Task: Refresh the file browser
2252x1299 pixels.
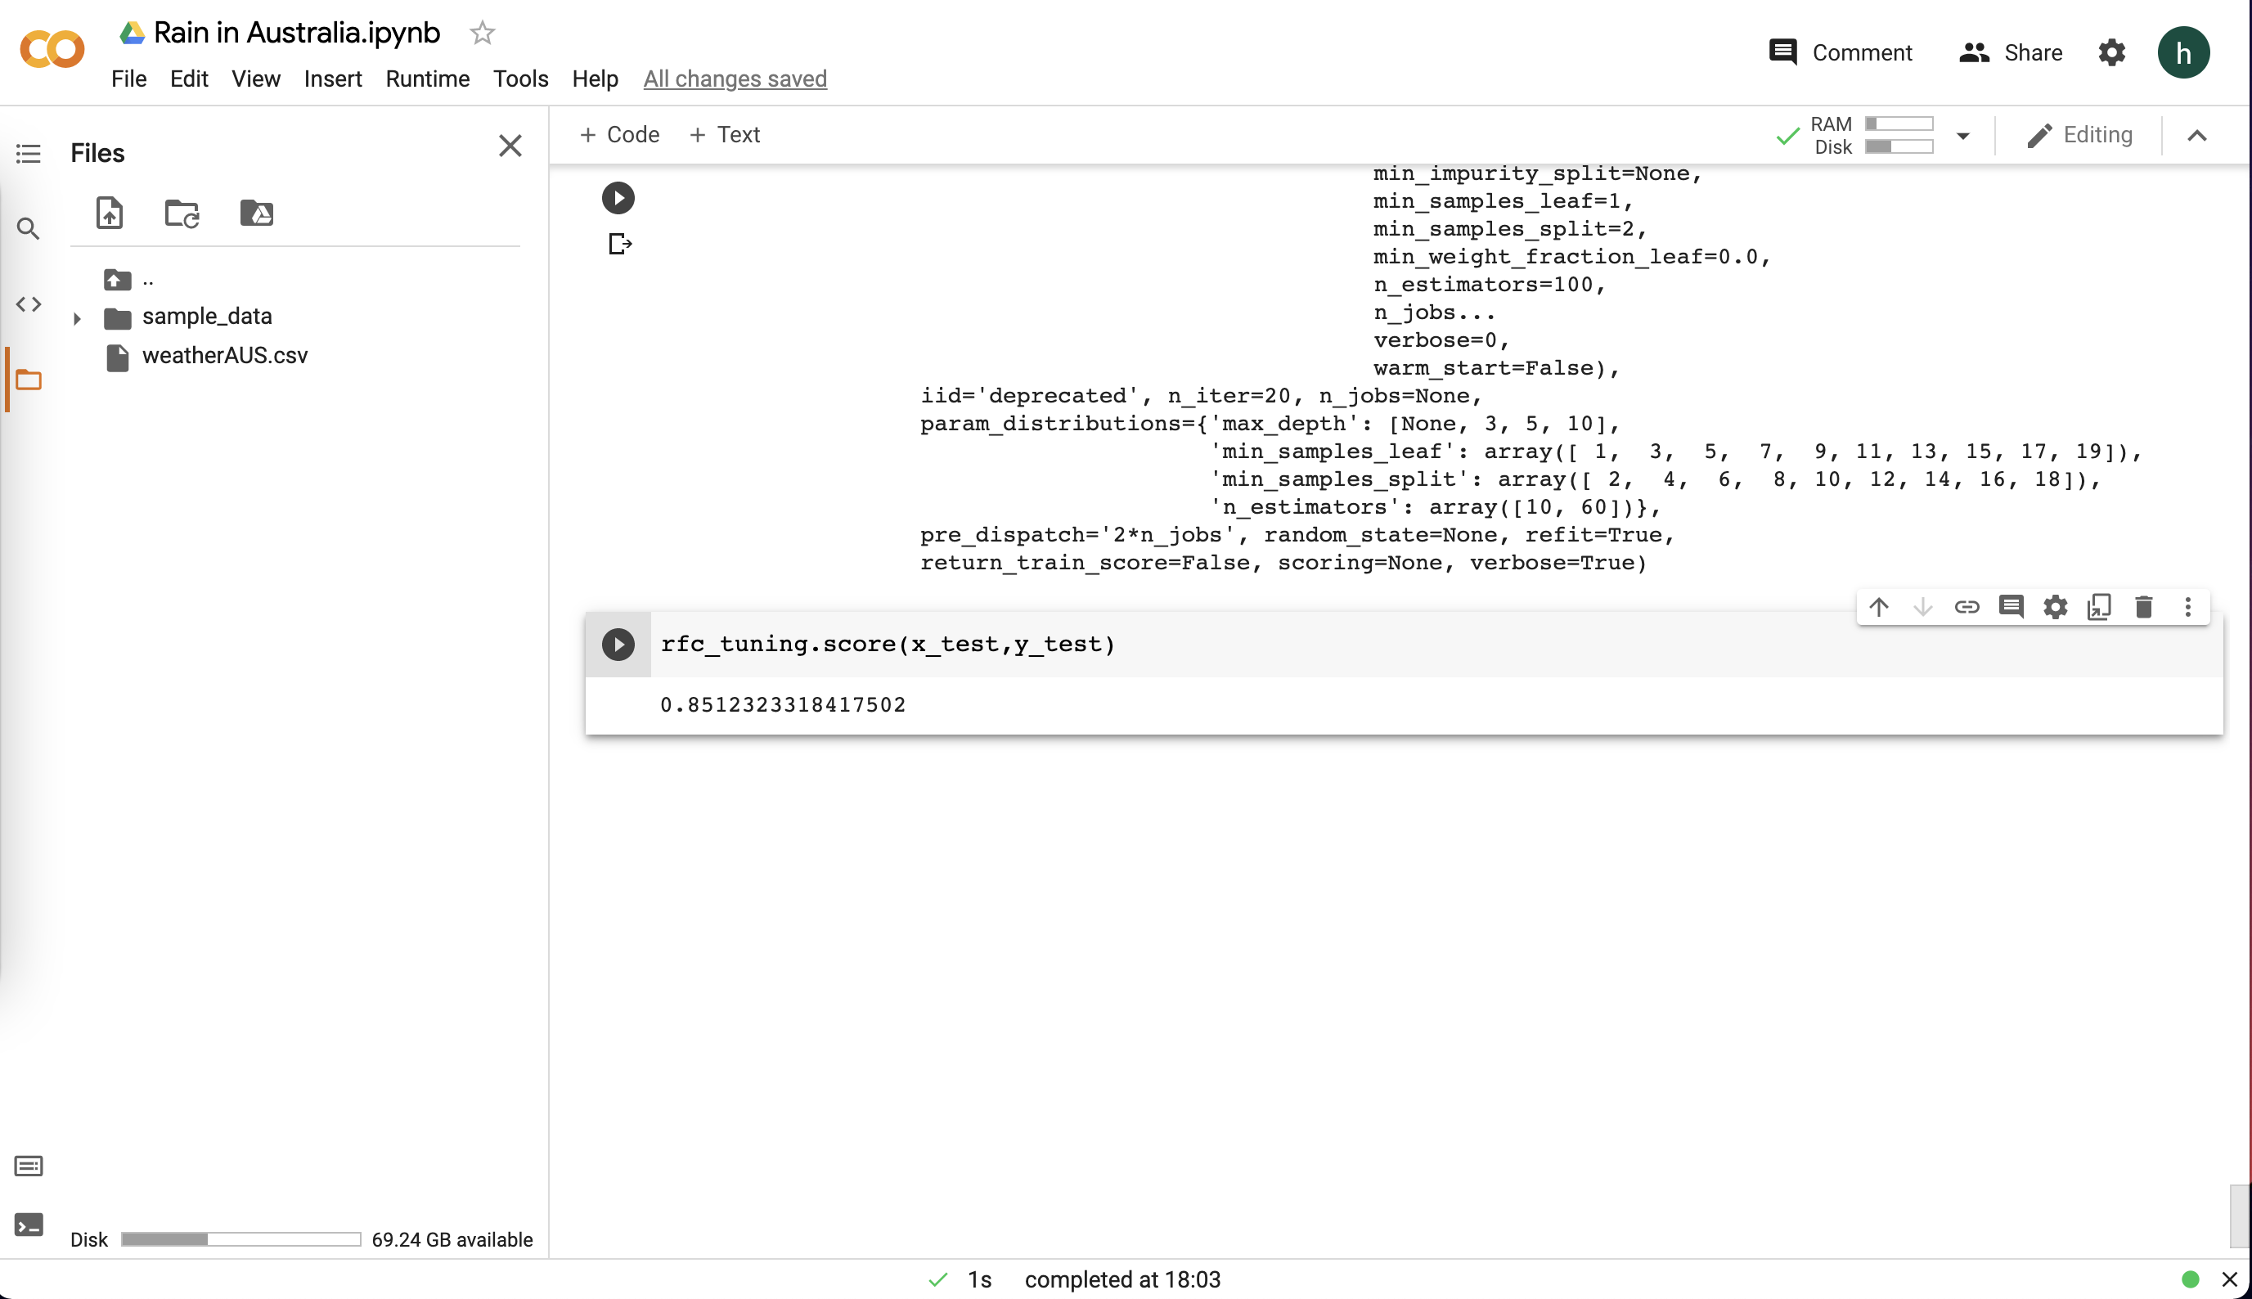Action: coord(182,214)
